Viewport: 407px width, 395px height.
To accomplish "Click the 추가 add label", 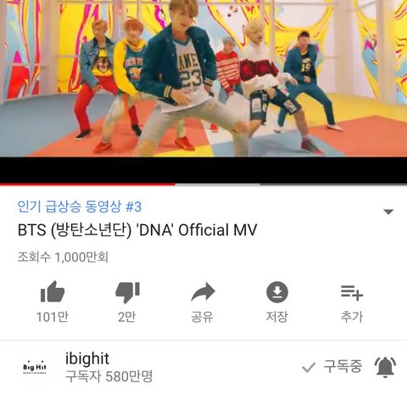I will point(352,317).
